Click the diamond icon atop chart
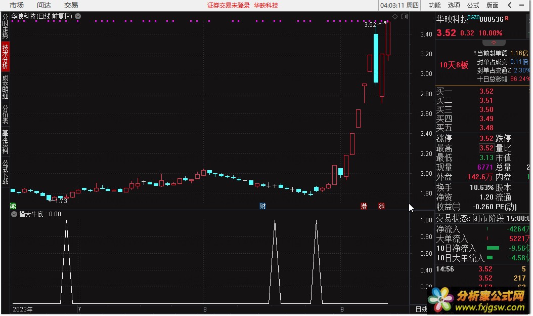This screenshot has height=316, width=533. tap(395, 16)
